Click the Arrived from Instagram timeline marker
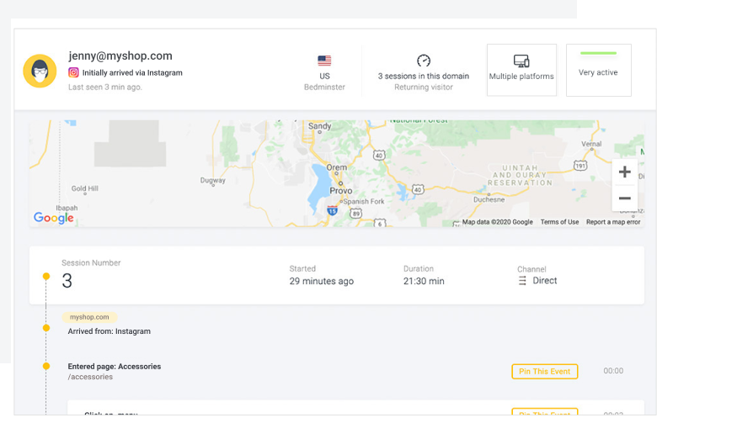737x423 pixels. pyautogui.click(x=46, y=328)
